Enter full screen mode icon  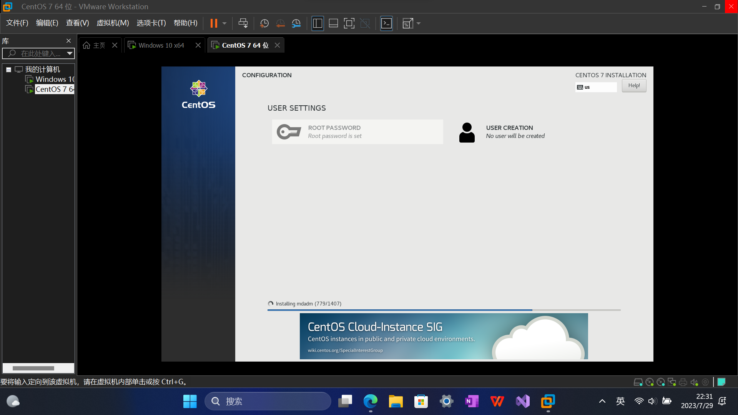(349, 23)
